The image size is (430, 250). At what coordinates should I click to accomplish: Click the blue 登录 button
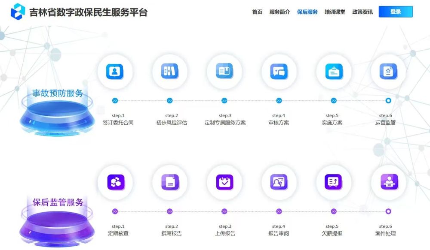(x=396, y=12)
